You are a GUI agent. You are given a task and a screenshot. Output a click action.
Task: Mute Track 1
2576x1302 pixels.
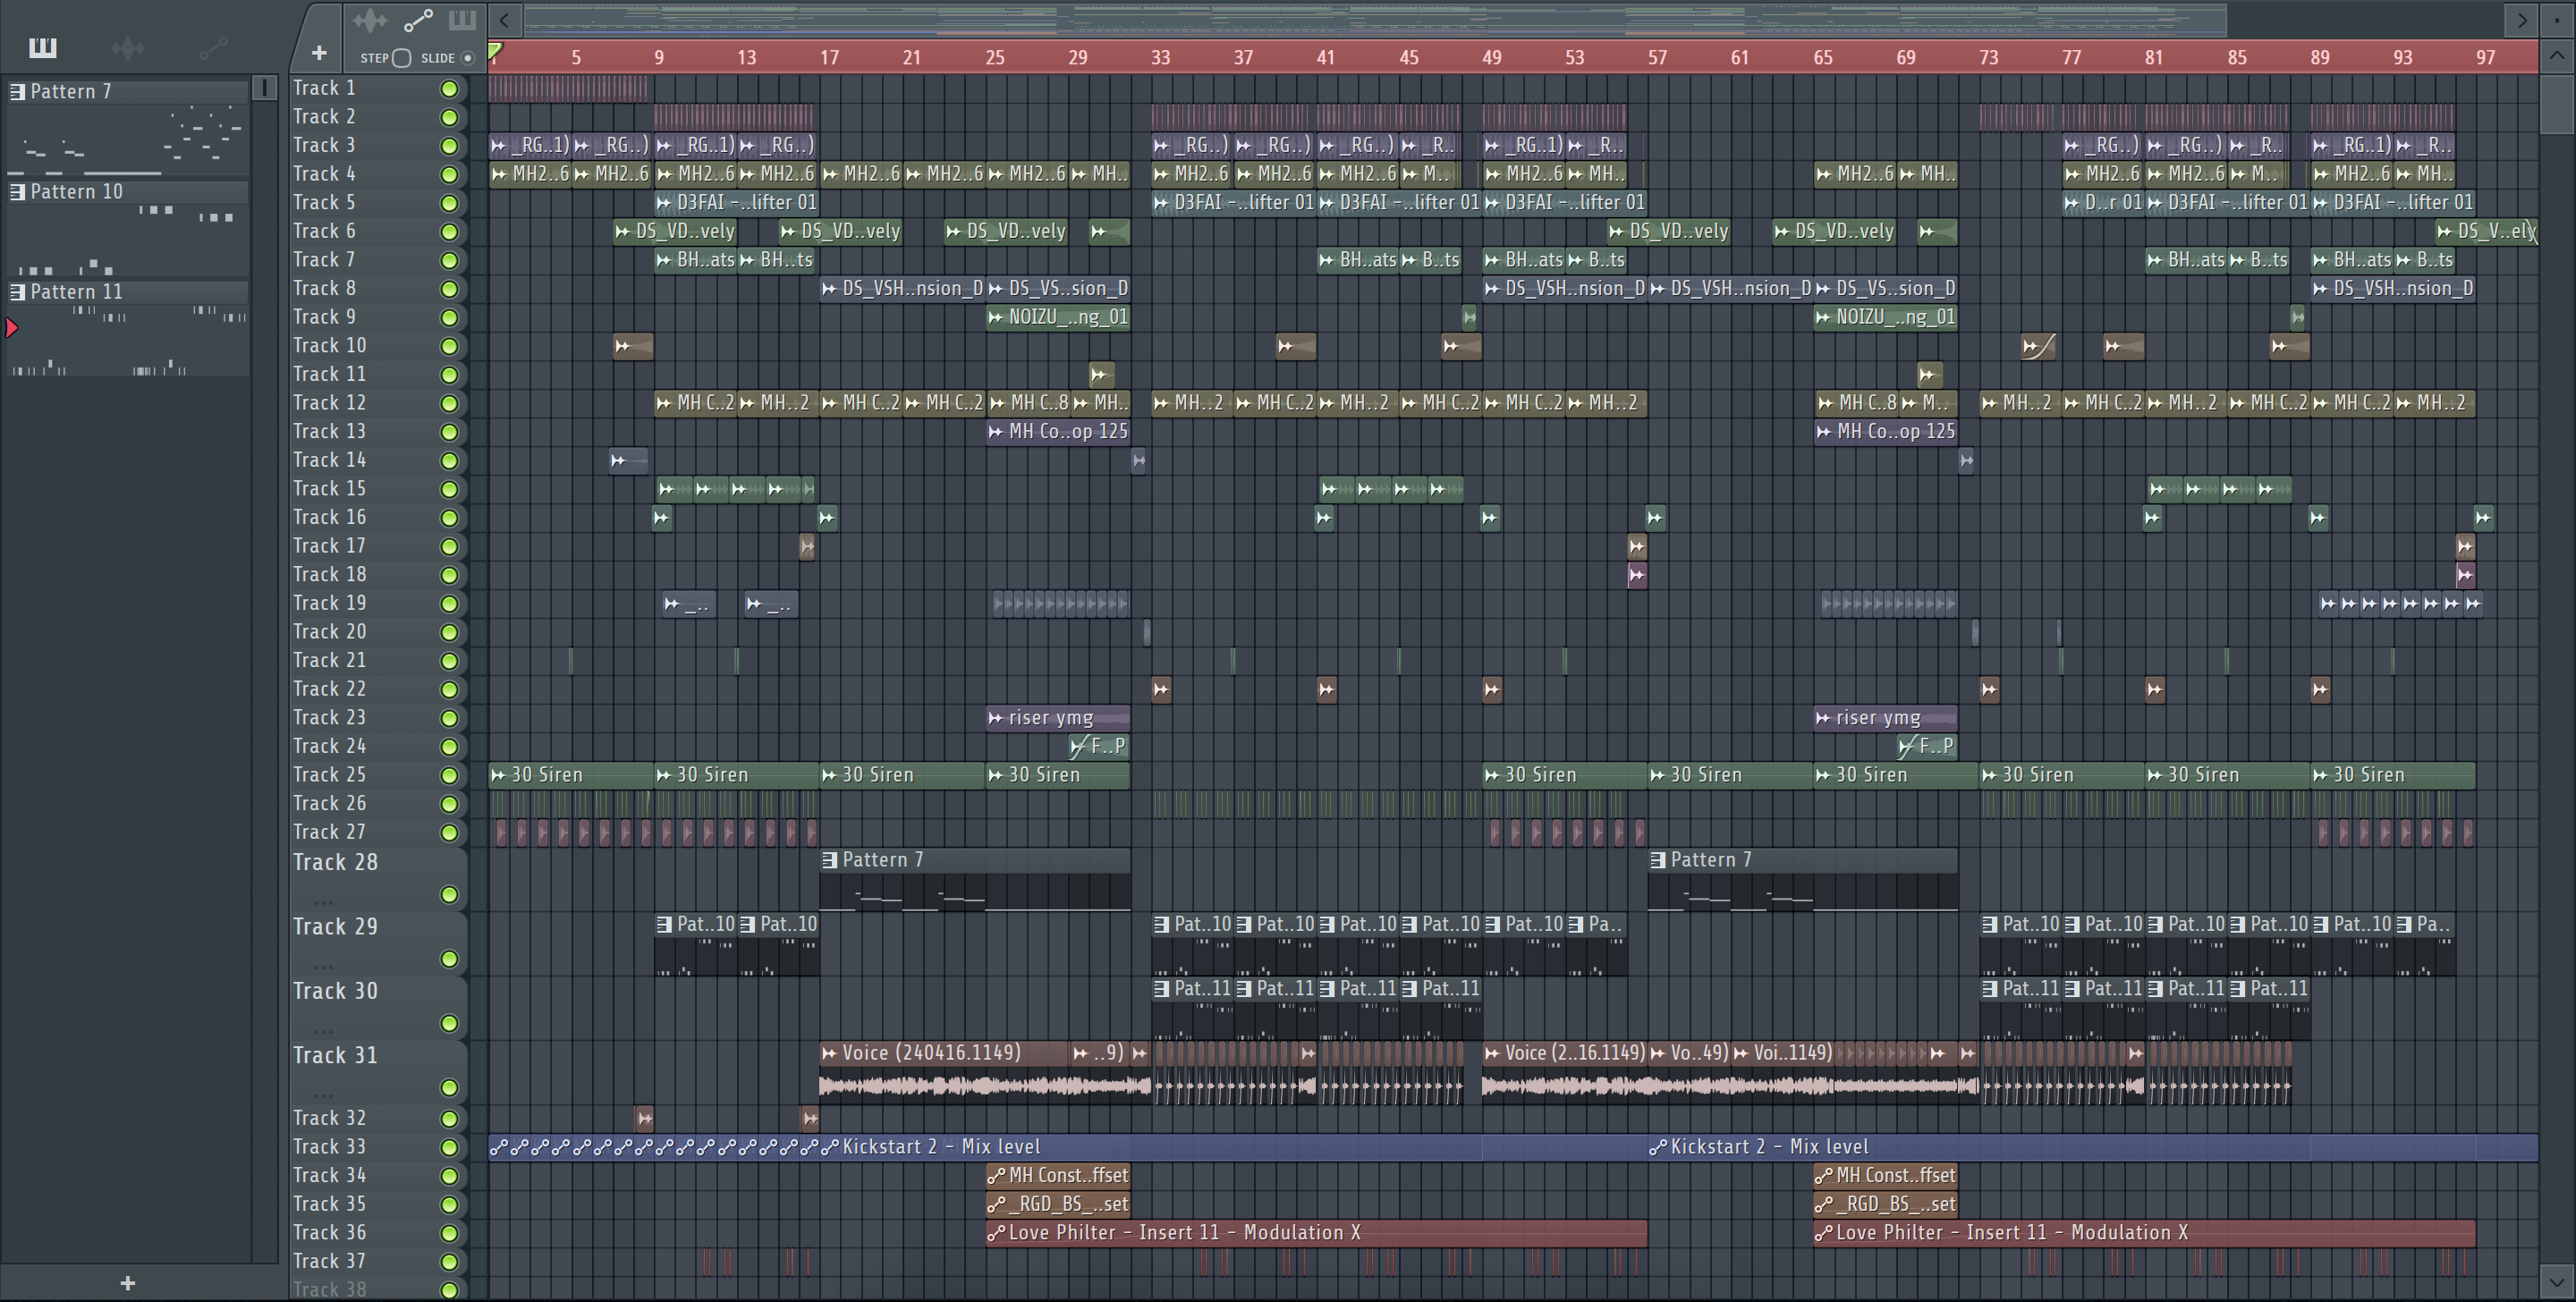tap(450, 89)
